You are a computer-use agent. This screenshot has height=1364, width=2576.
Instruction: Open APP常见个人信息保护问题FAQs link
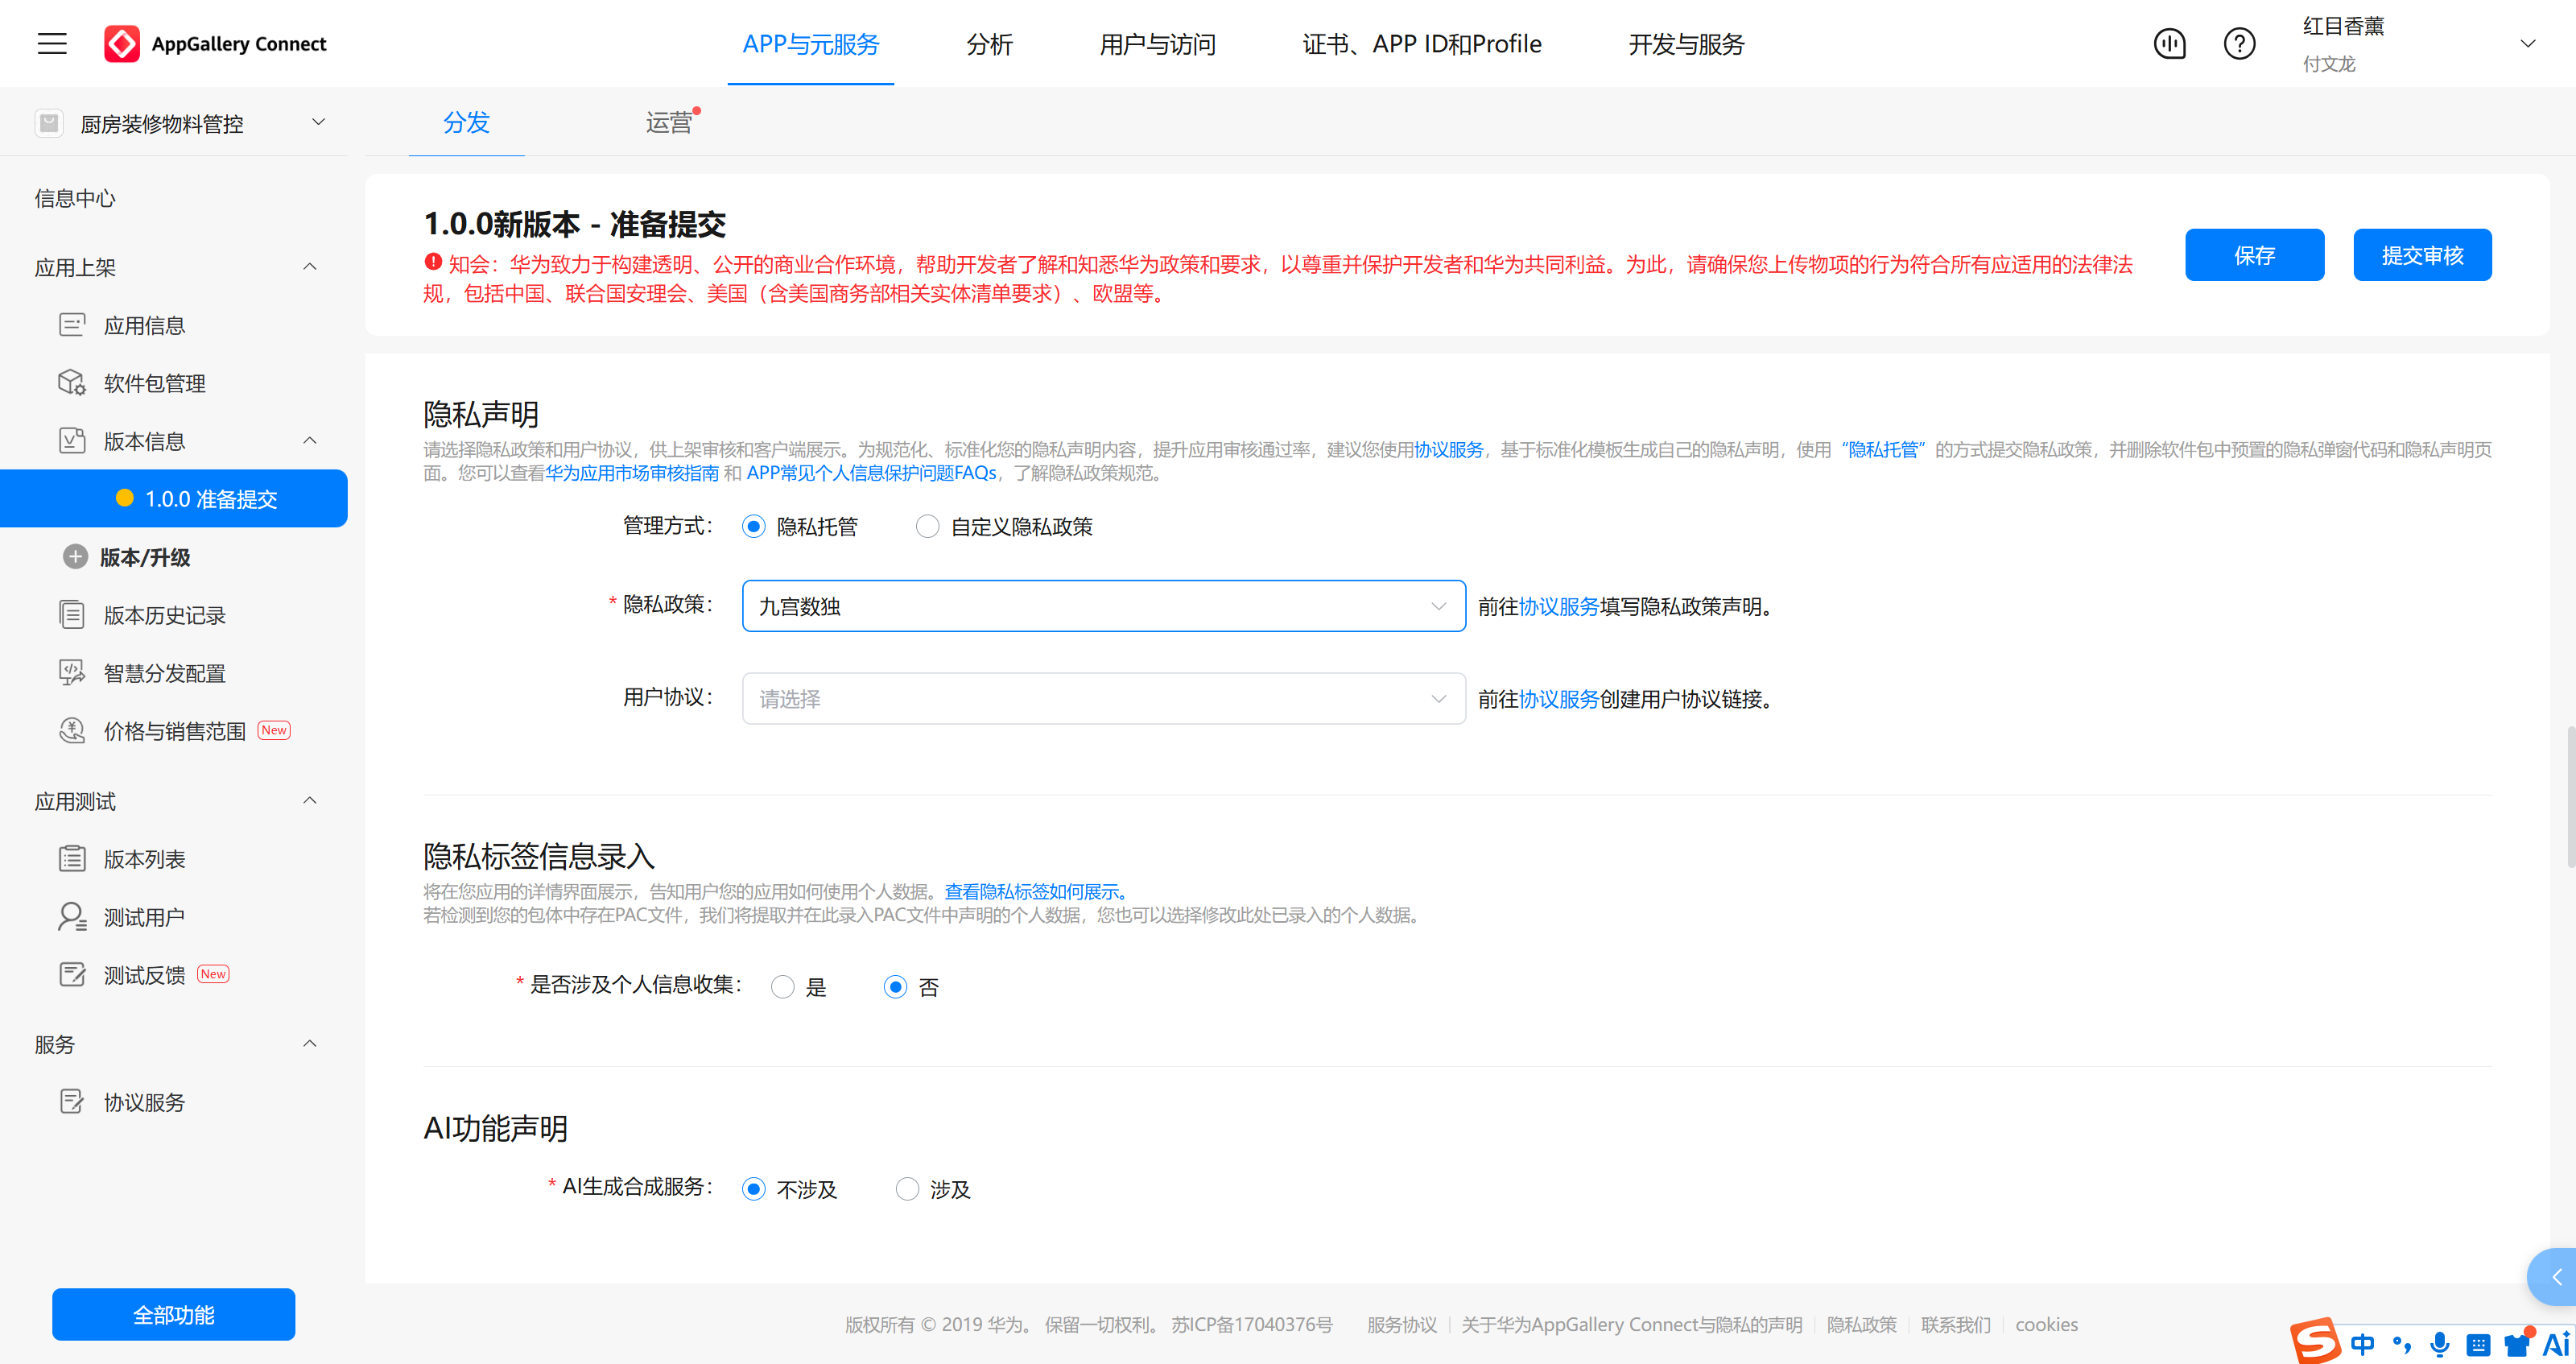pyautogui.click(x=871, y=473)
